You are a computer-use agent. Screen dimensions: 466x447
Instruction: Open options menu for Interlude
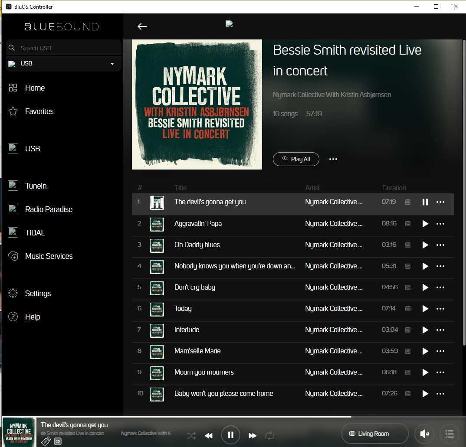440,330
